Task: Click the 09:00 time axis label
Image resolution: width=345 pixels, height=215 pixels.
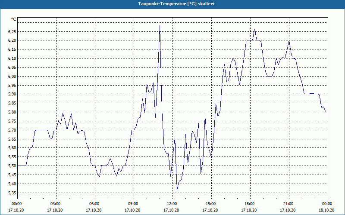Action: (134, 204)
